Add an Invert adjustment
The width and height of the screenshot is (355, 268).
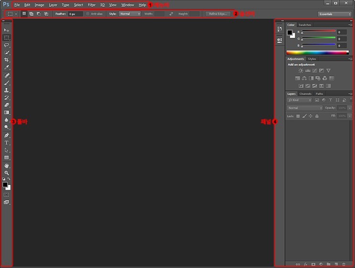(x=301, y=86)
